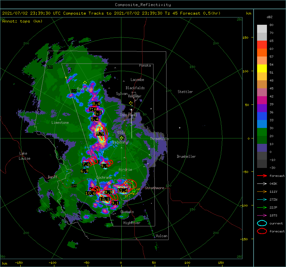Viewport: 286px width, 267px height.
Task: Click the 'Annot: tops (km)' label
Action: coord(22,21)
